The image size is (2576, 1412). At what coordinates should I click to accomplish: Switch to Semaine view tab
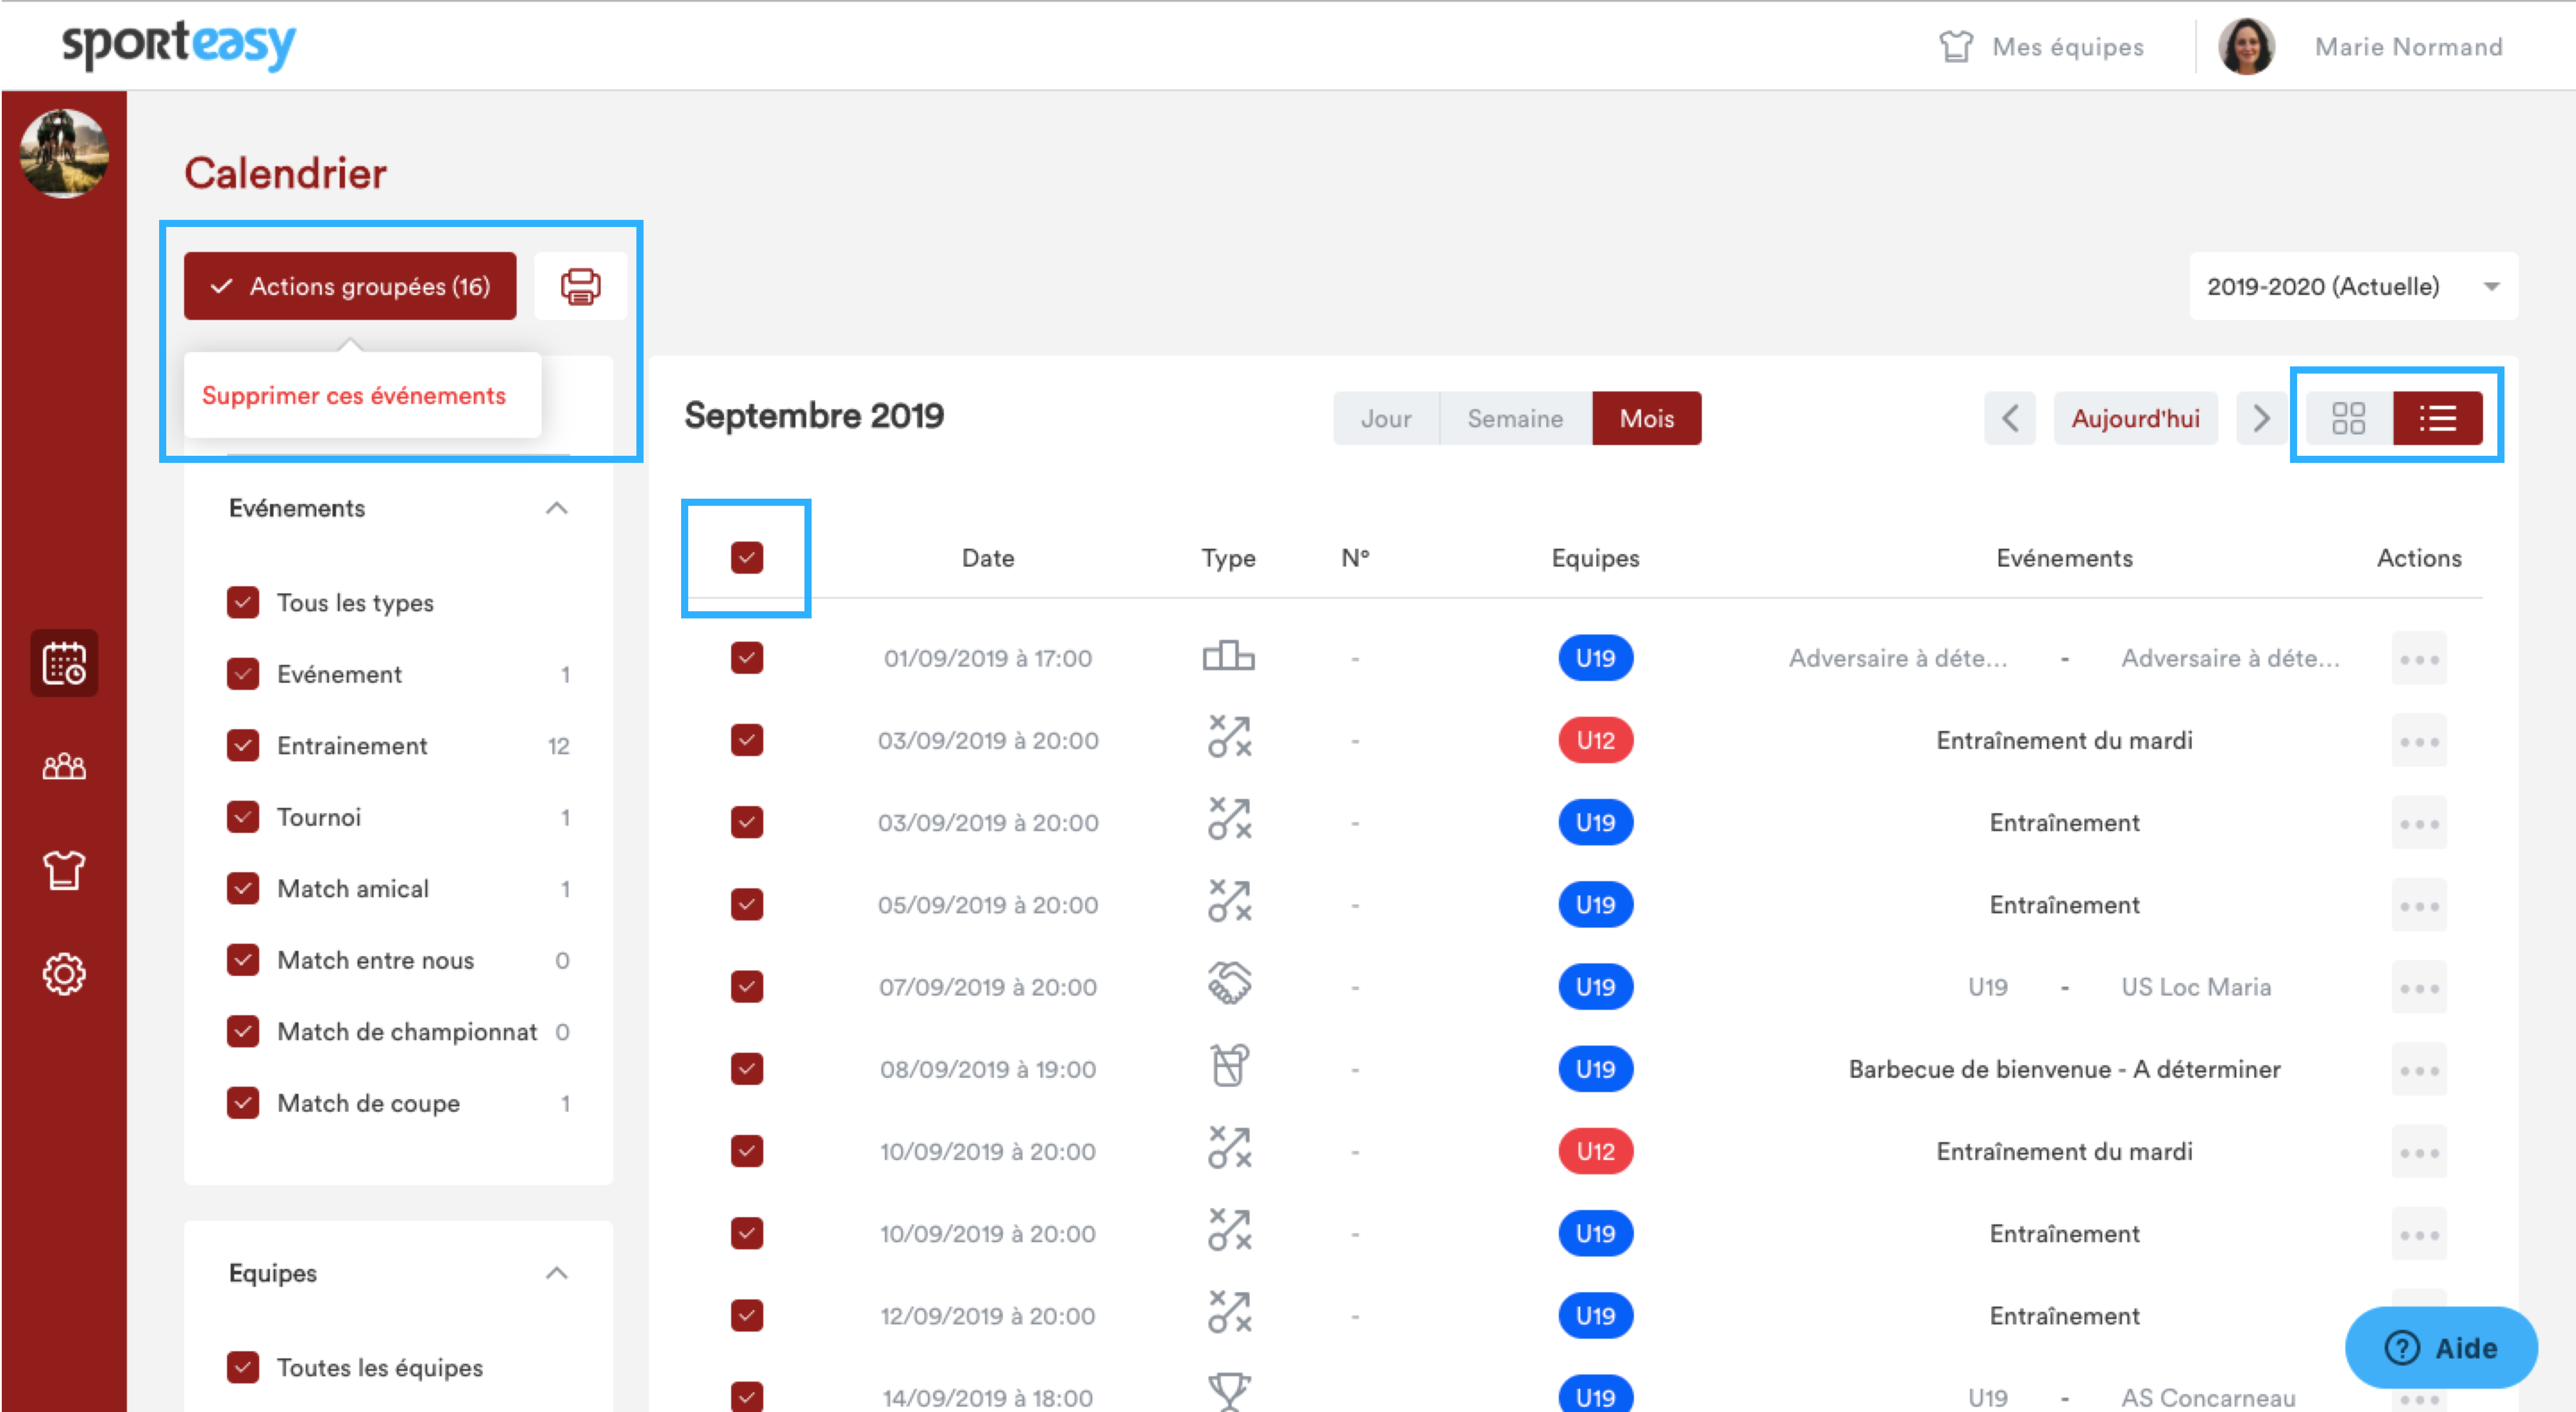[1514, 418]
